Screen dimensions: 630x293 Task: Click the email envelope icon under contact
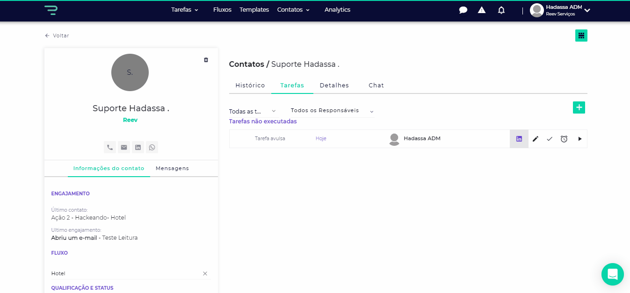tap(124, 147)
